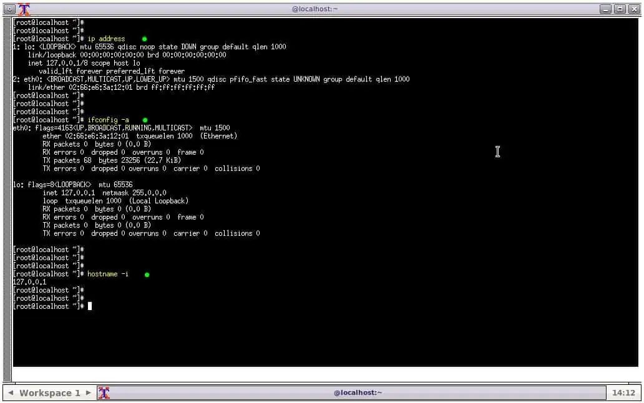The image size is (644, 403).
Task: Close the localhost terminal window
Action: click(634, 9)
